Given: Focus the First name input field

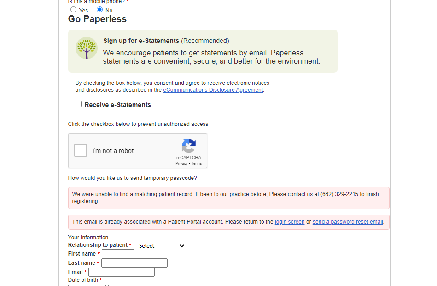Looking at the screenshot, I should coord(135,254).
